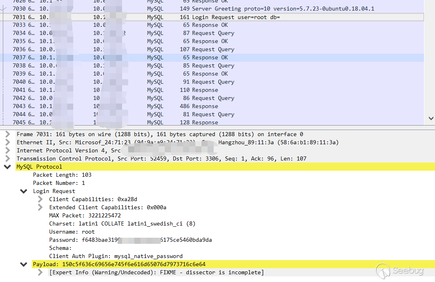
Task: Click the Login Request label
Action: coord(54,191)
